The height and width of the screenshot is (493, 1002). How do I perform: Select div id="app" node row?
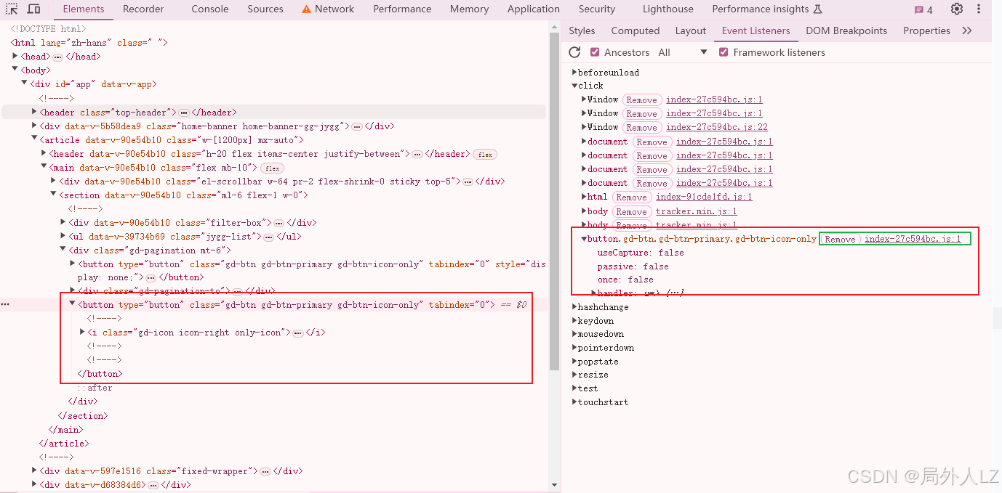click(93, 84)
